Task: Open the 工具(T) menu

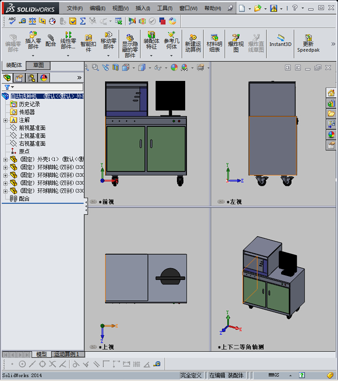Action: point(165,8)
